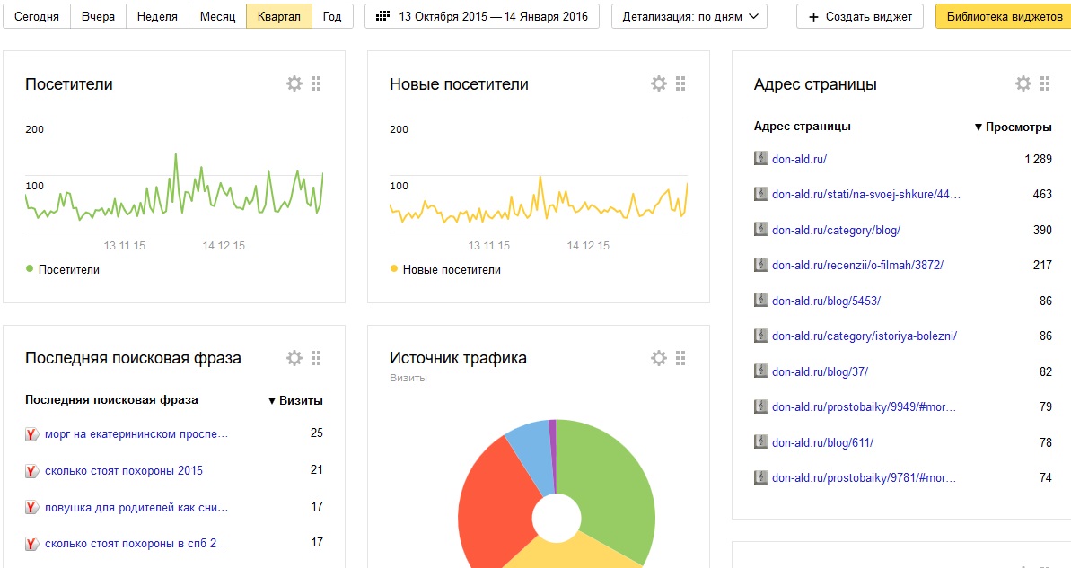Open search phrase морг на екатерининском проспе…
The image size is (1071, 568).
coord(136,434)
